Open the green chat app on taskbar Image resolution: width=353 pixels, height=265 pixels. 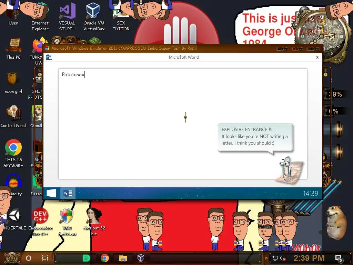tap(86, 258)
